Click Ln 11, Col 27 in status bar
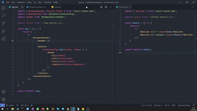 pos(147,105)
